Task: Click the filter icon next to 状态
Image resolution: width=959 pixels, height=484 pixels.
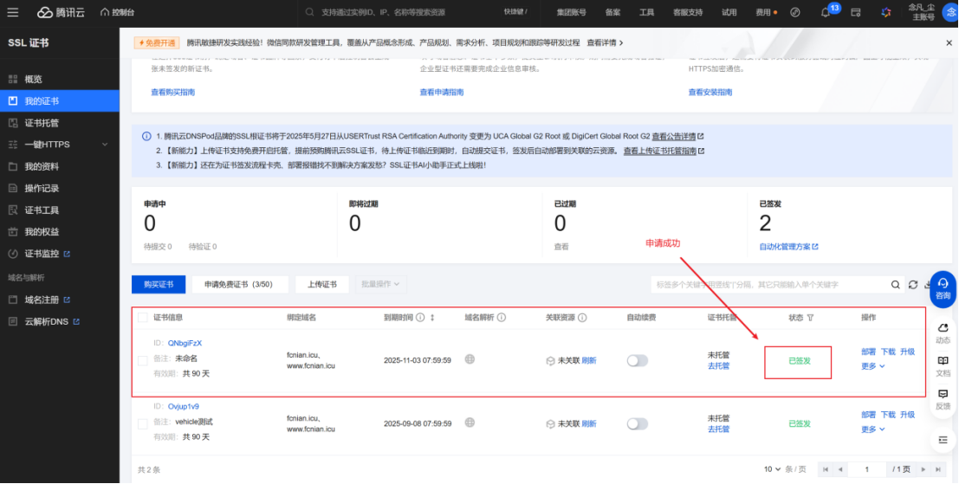Action: [810, 318]
